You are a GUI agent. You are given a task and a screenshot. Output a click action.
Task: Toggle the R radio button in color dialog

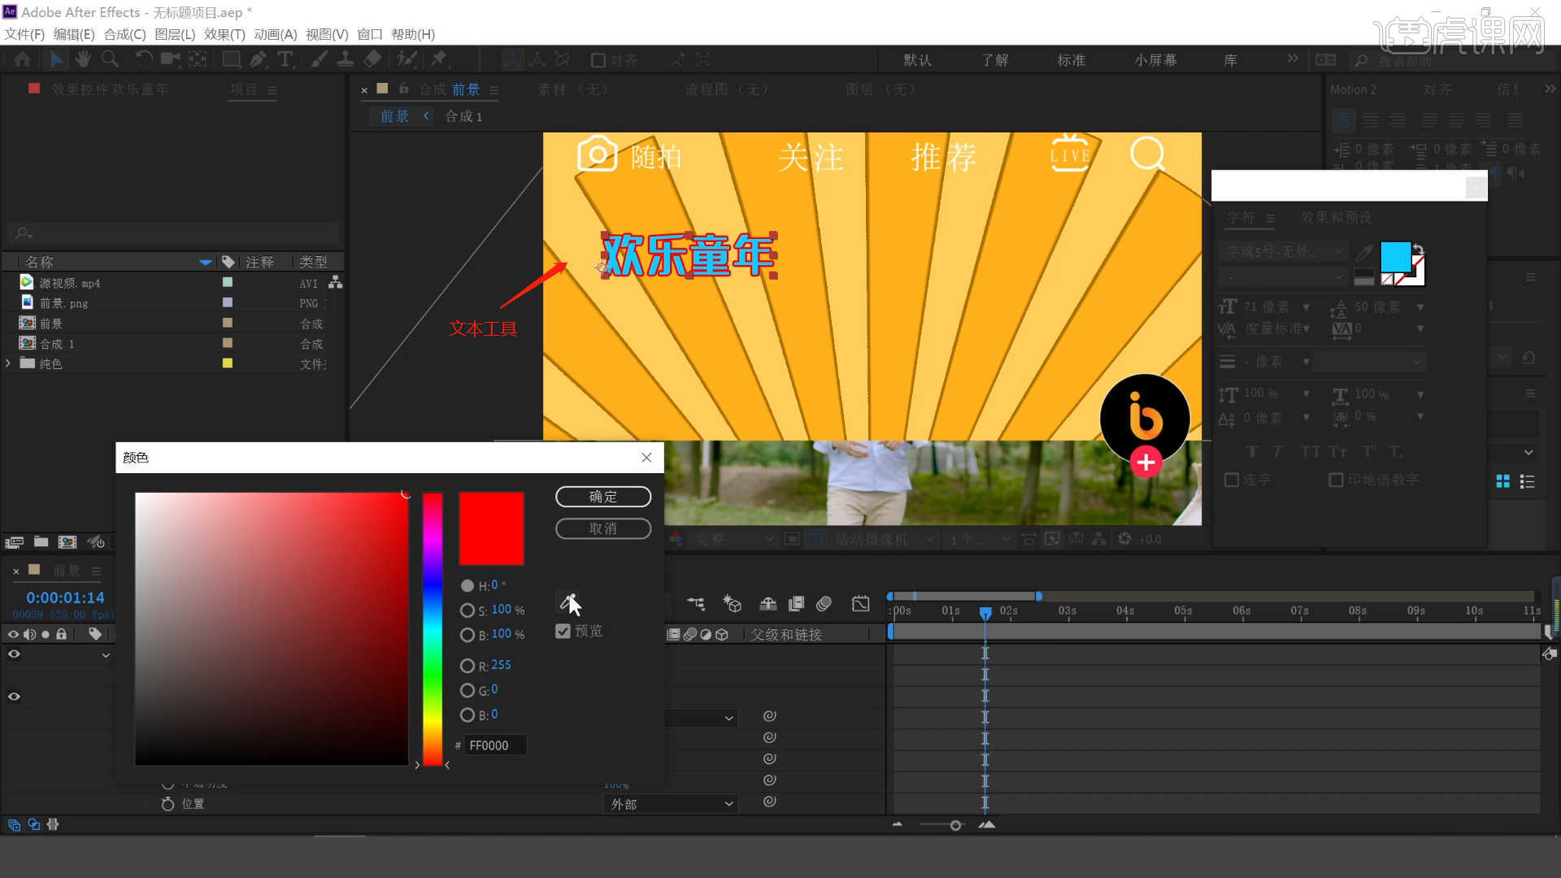click(x=467, y=665)
